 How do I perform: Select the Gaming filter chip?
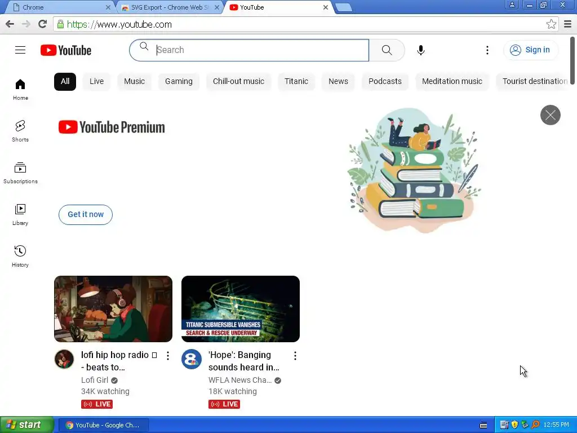(x=179, y=81)
